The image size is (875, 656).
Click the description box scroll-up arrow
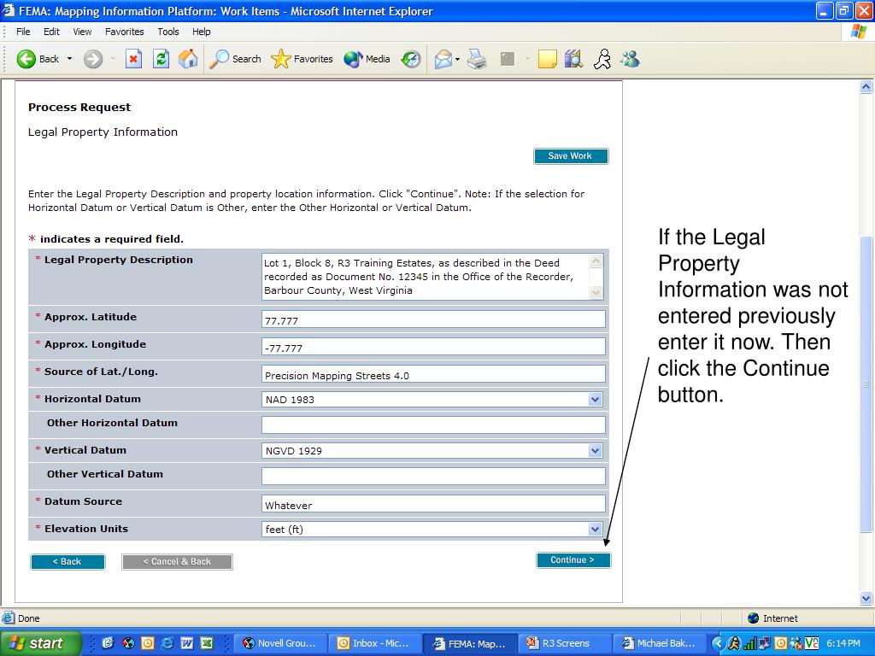tap(596, 261)
